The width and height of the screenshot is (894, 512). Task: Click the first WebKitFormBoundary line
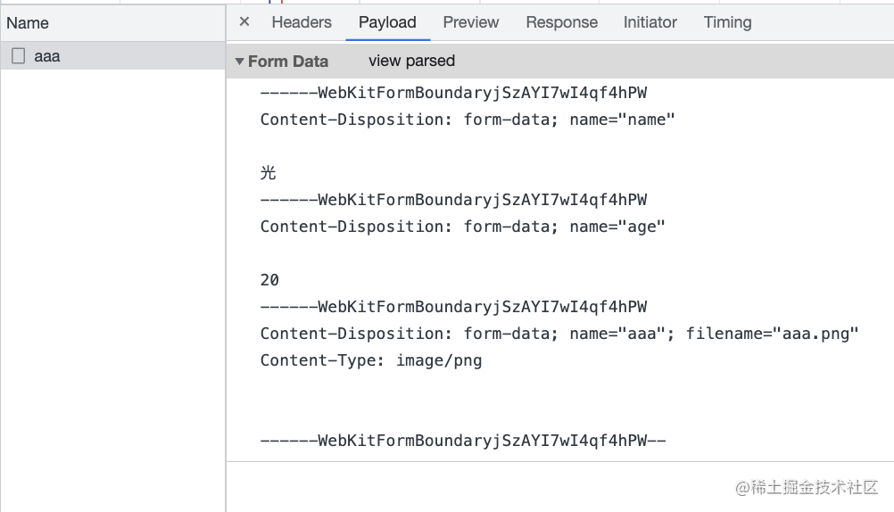tap(454, 93)
